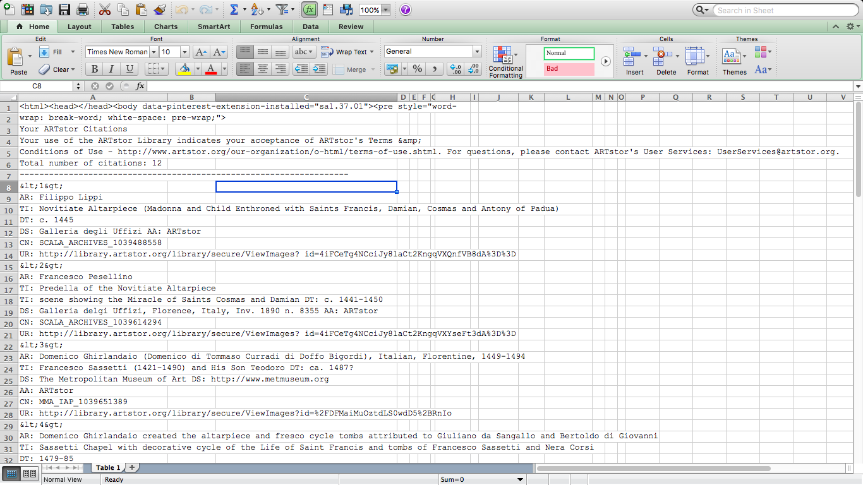Open the Media Browser icon
Image resolution: width=863 pixels, height=485 pixels.
click(x=346, y=9)
